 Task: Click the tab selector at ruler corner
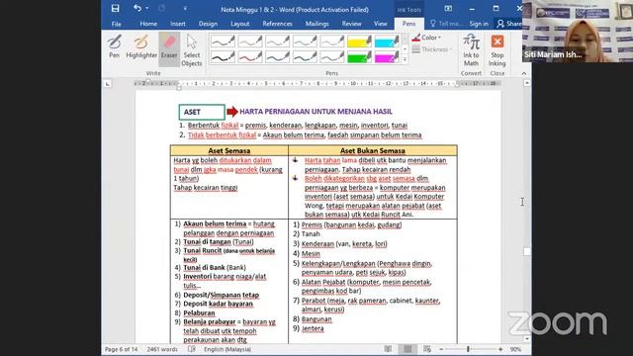(107, 83)
